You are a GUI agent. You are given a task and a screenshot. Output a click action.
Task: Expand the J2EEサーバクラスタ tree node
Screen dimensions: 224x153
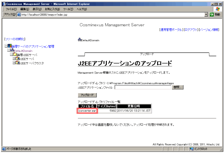tap(14, 63)
